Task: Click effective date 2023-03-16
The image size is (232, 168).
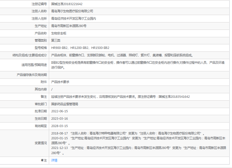Action: [59, 119]
